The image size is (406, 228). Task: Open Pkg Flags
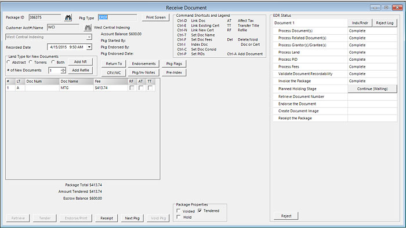click(174, 64)
